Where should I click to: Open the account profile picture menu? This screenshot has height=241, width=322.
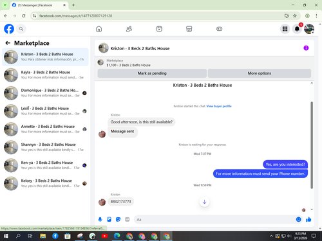point(309,29)
